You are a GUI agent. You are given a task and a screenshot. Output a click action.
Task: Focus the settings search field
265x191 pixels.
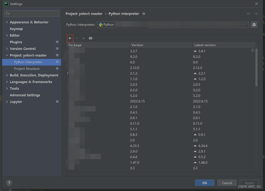pyautogui.click(x=32, y=14)
